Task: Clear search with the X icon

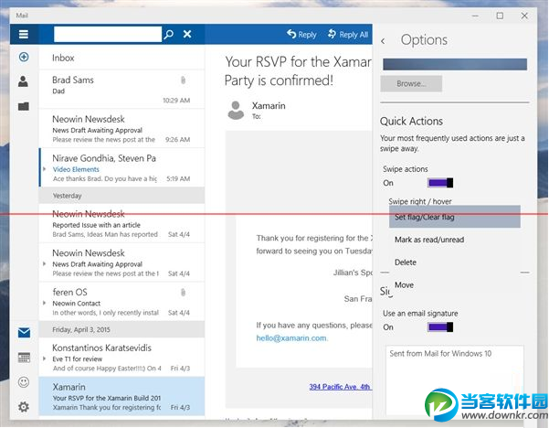Action: (x=187, y=34)
